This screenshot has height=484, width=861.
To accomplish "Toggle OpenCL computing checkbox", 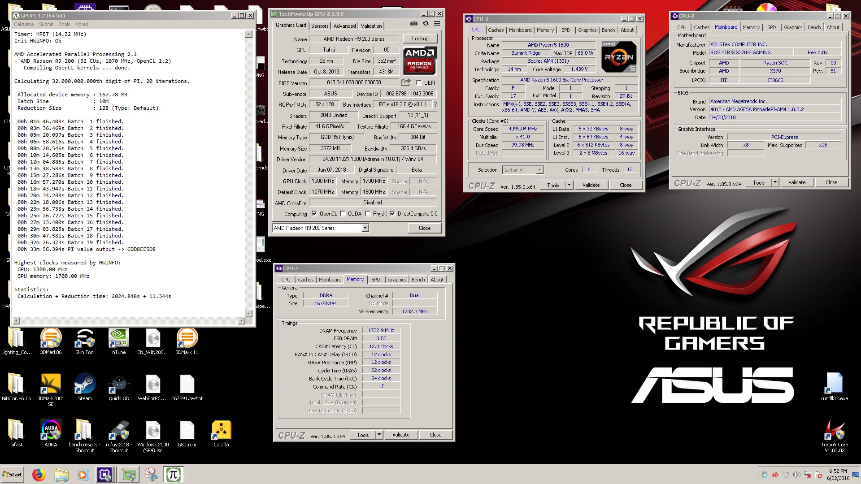I will tap(314, 214).
